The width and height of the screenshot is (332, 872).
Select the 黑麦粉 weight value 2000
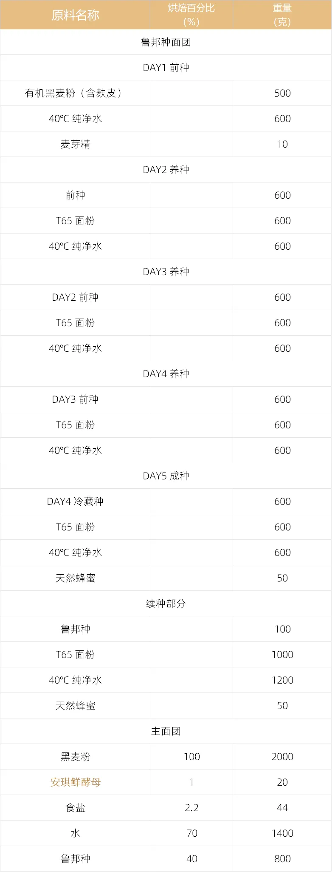point(282,757)
